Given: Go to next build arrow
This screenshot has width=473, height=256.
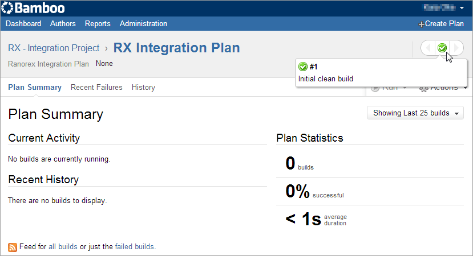Looking at the screenshot, I should [x=456, y=48].
